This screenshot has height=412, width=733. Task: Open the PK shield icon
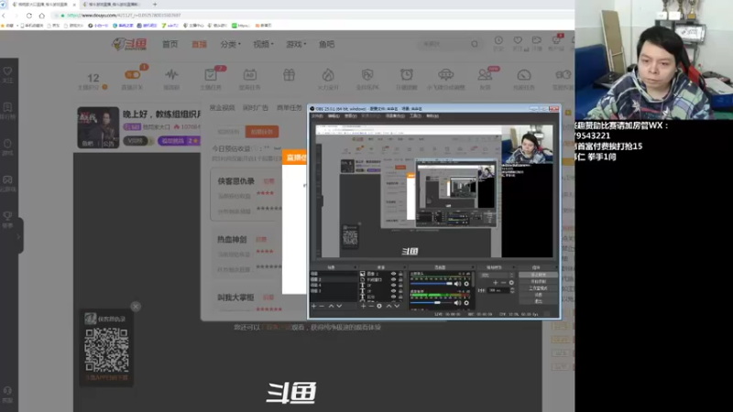coord(367,75)
